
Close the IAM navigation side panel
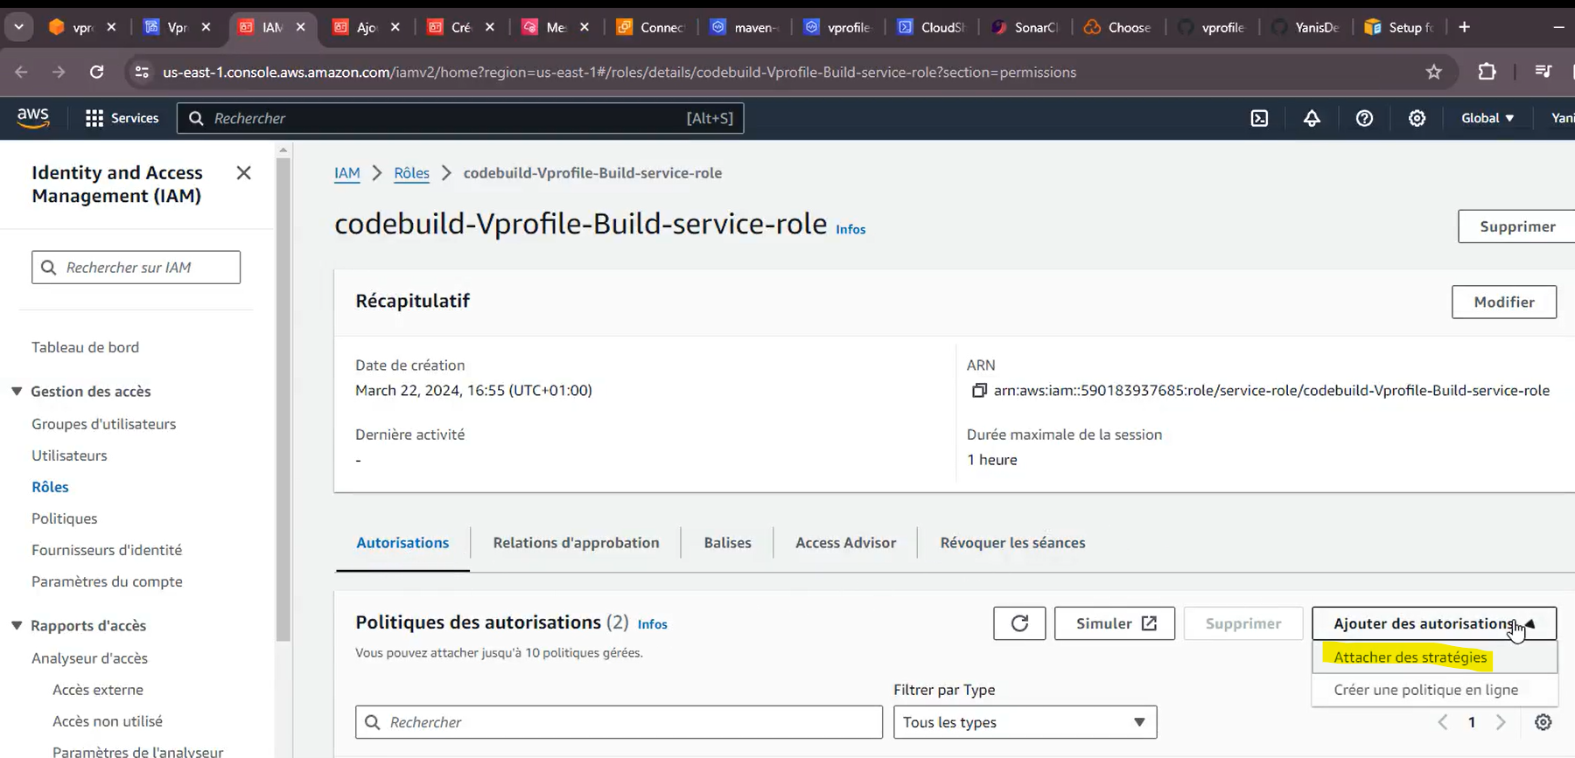244,173
